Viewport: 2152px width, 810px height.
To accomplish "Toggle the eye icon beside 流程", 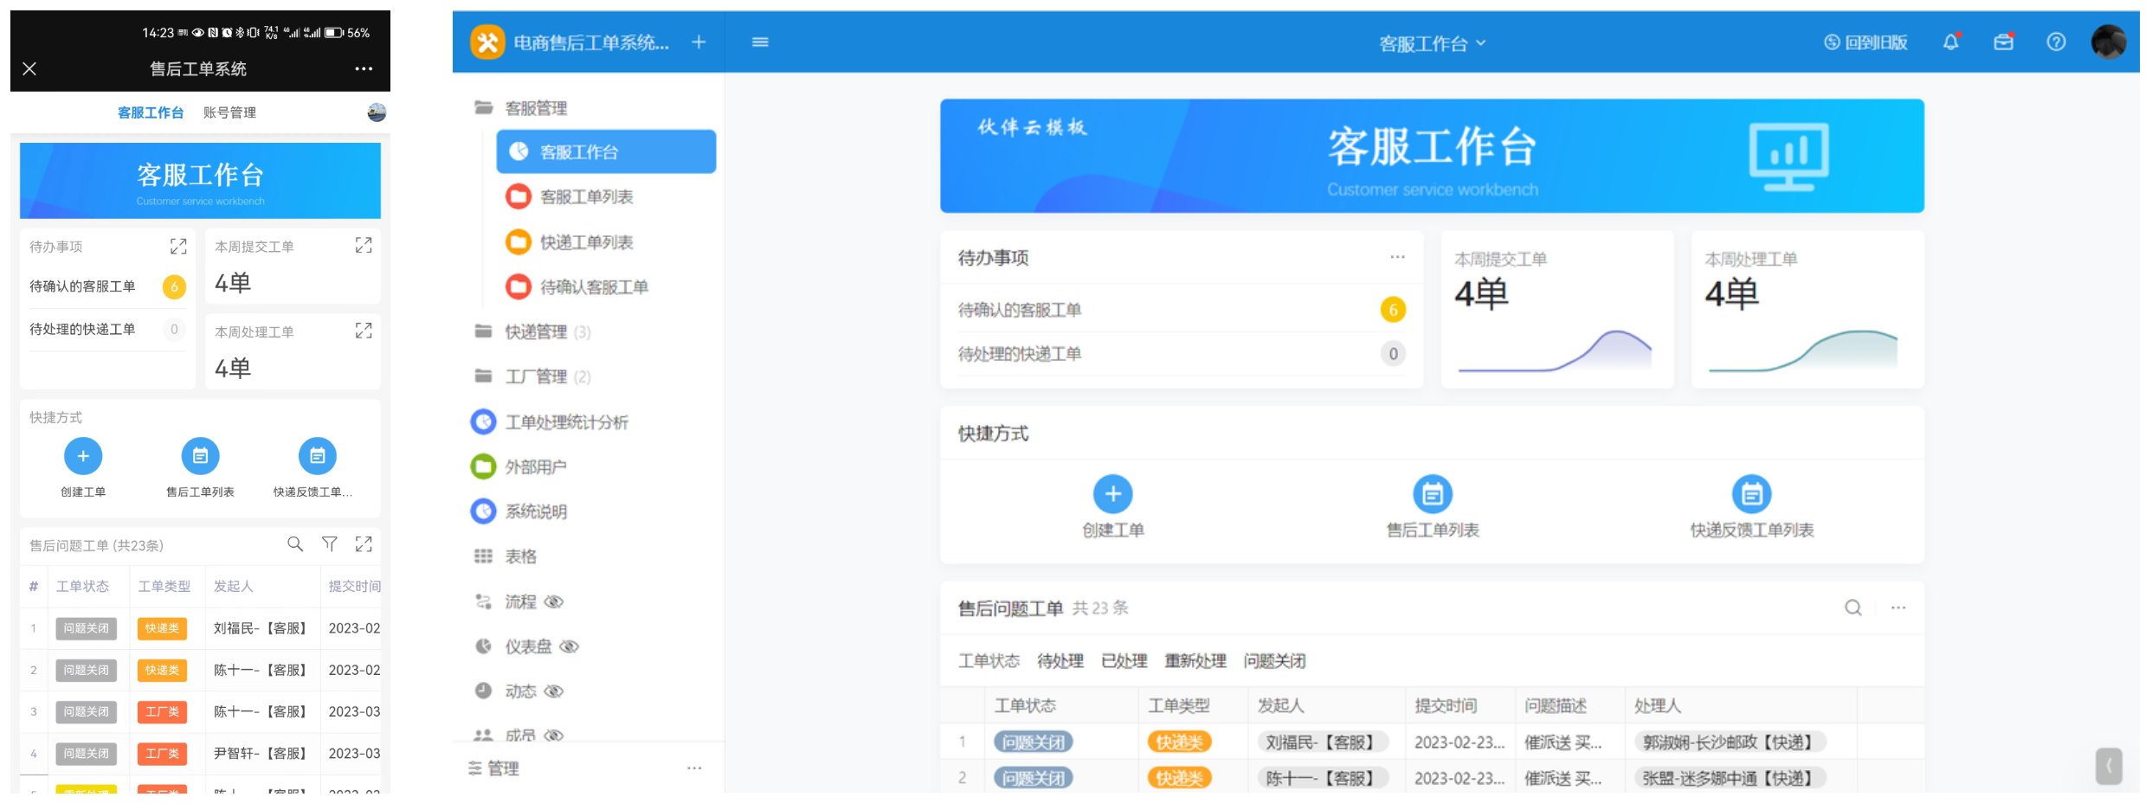I will 554,601.
